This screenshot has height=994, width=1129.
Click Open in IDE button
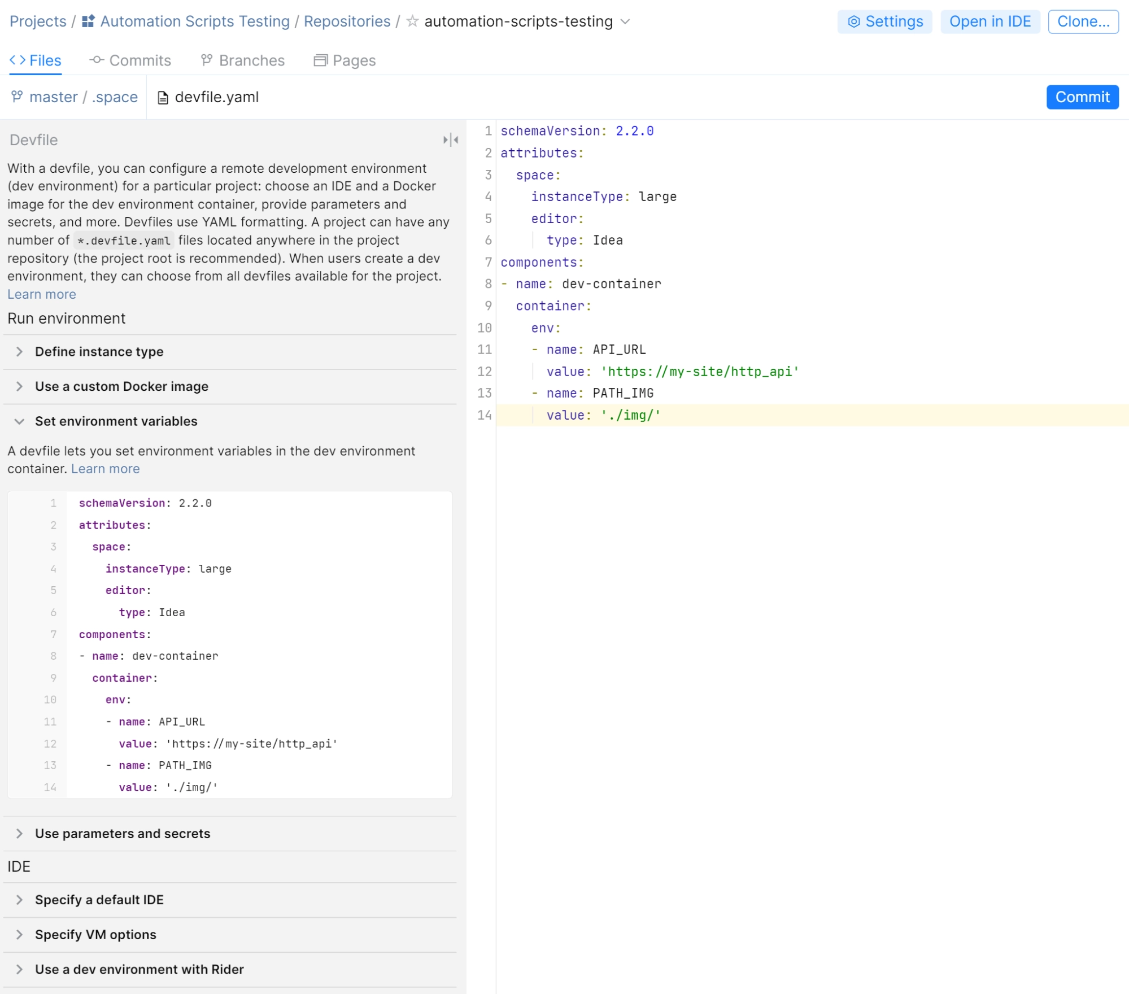click(x=989, y=21)
